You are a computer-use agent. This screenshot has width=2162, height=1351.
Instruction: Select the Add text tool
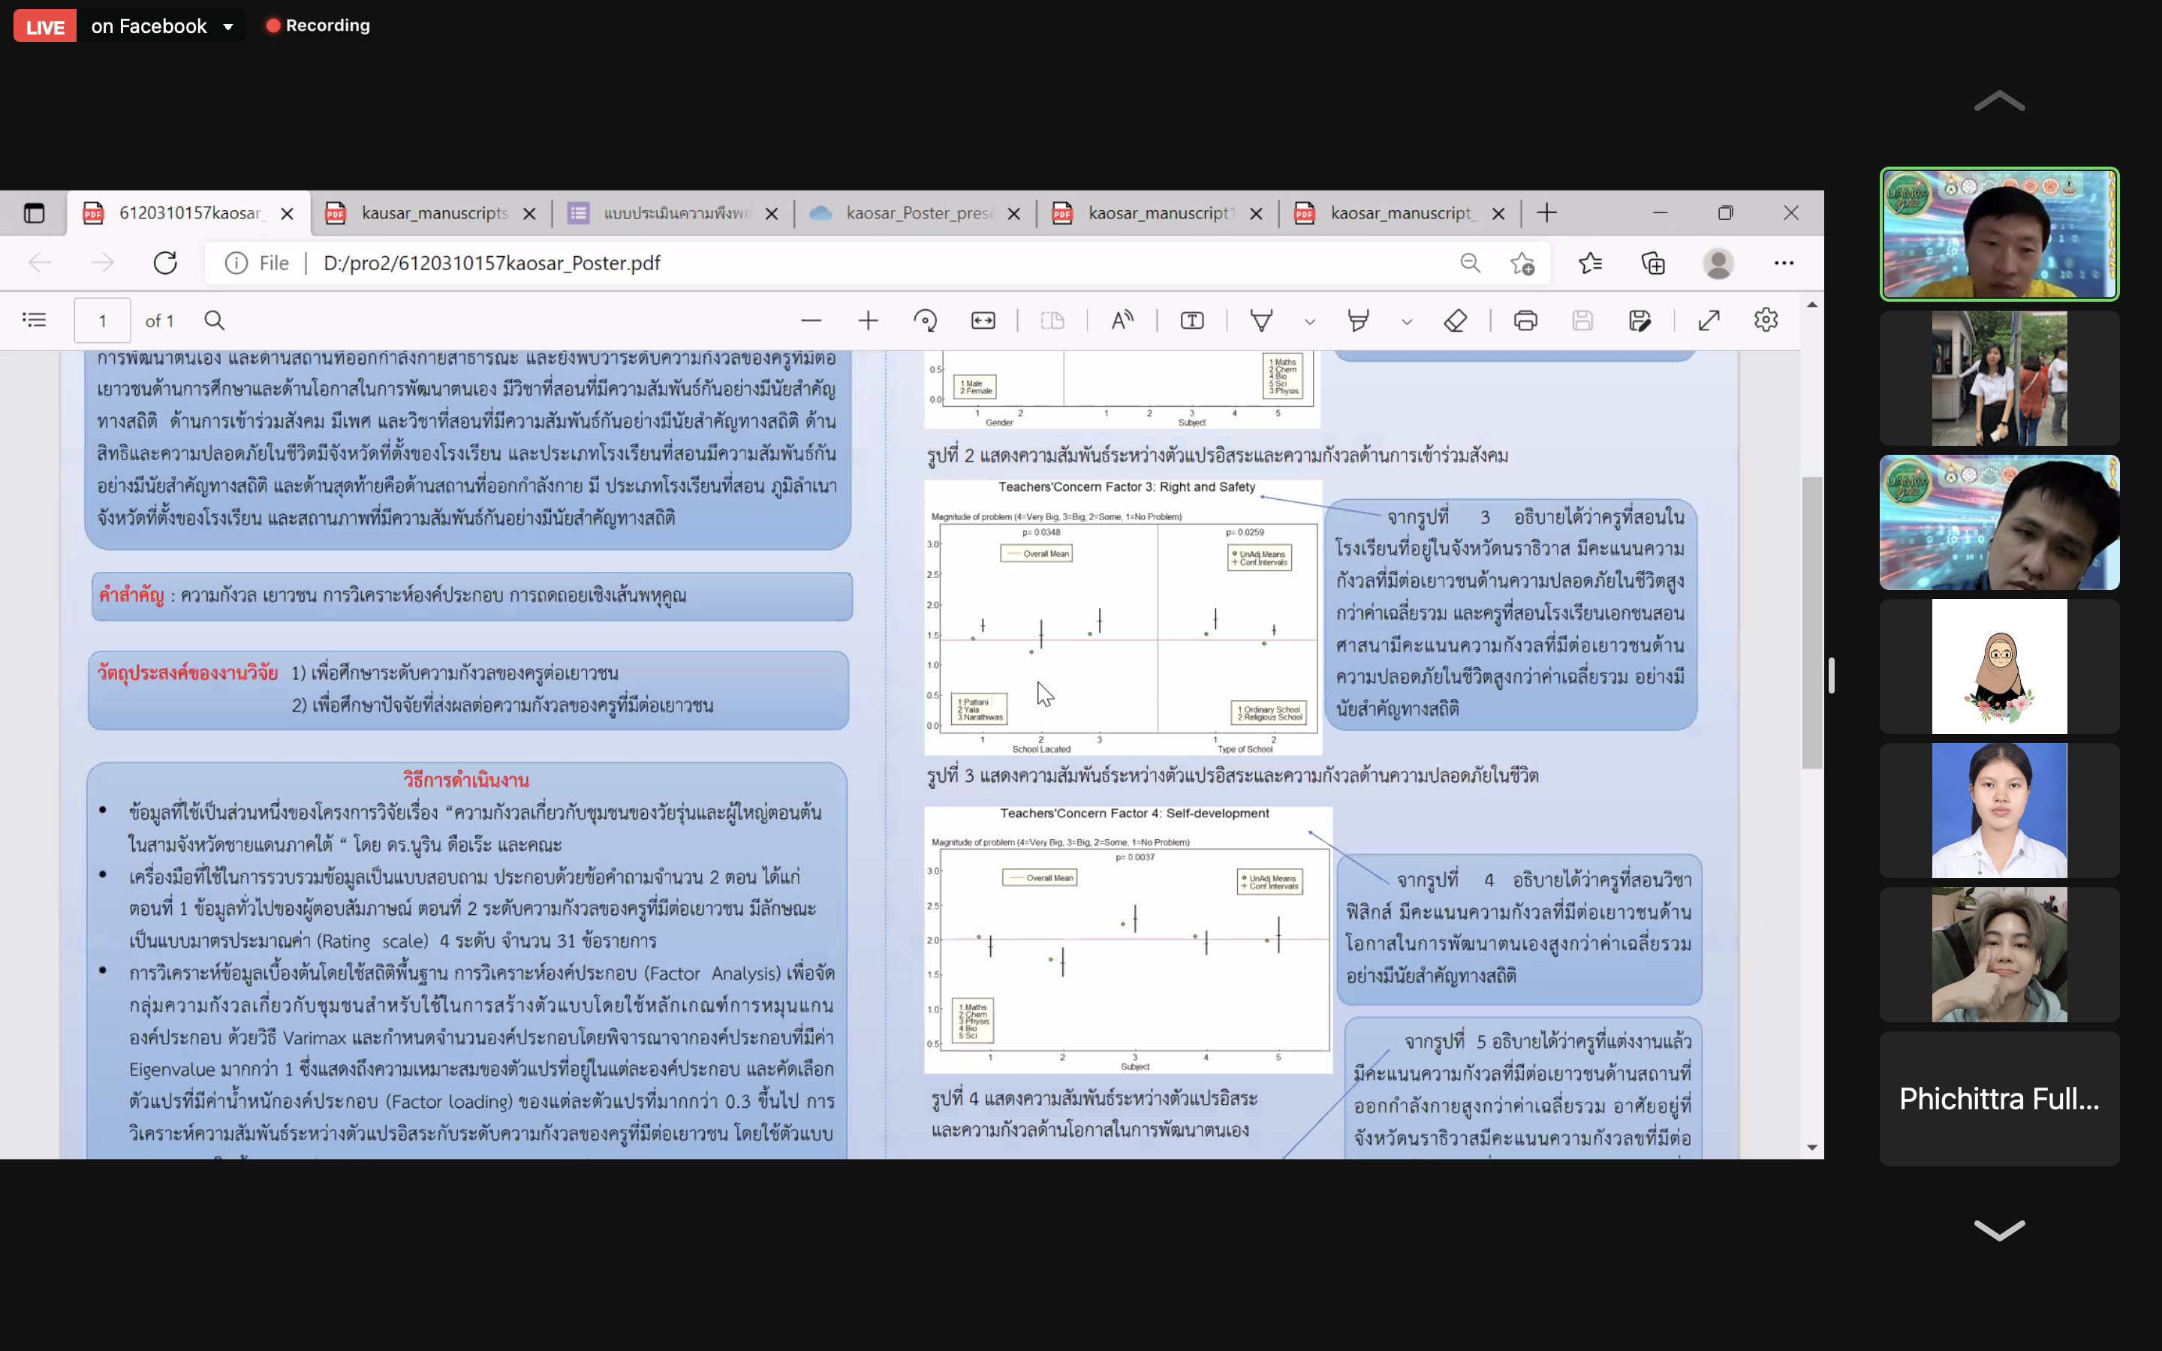pyautogui.click(x=1192, y=320)
